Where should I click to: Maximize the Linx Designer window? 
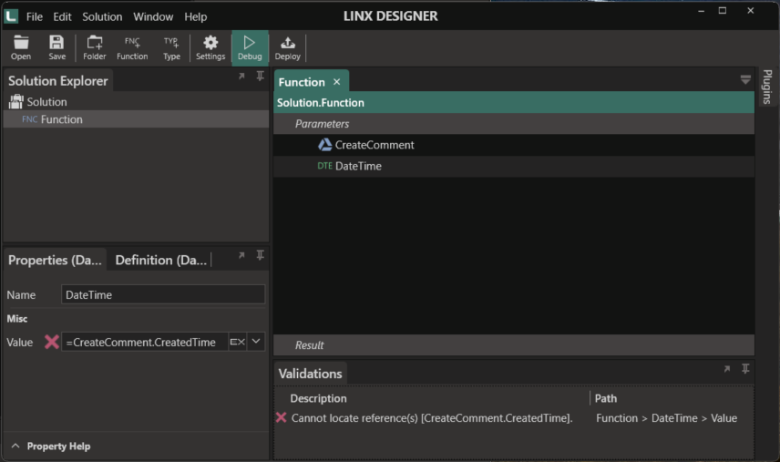click(723, 10)
